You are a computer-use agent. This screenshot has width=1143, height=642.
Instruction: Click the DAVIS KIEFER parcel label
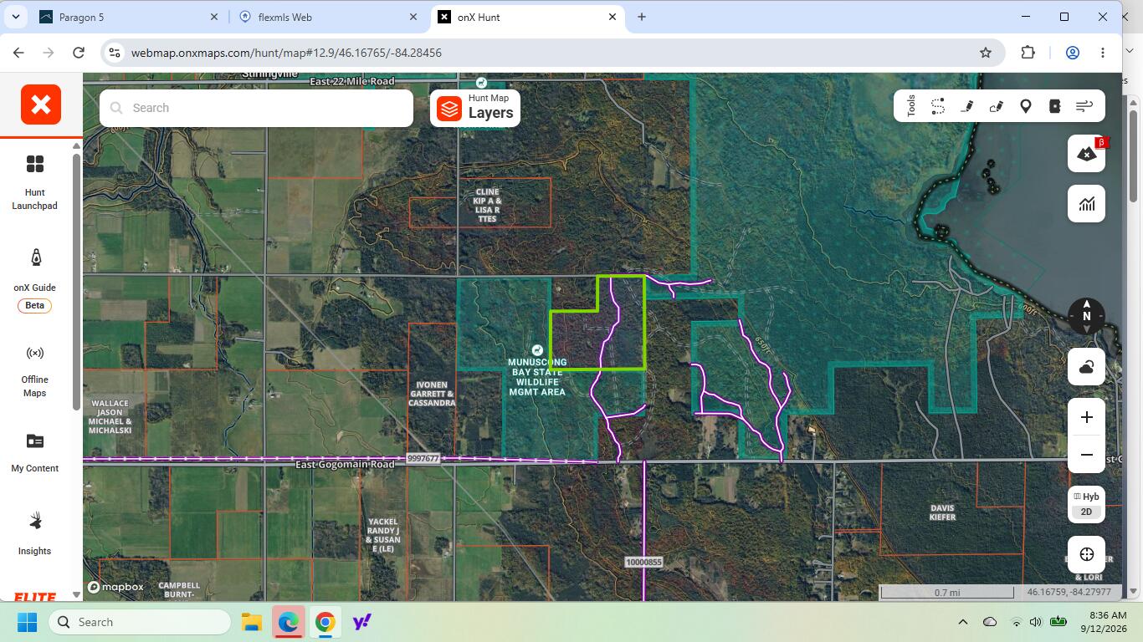pos(942,512)
